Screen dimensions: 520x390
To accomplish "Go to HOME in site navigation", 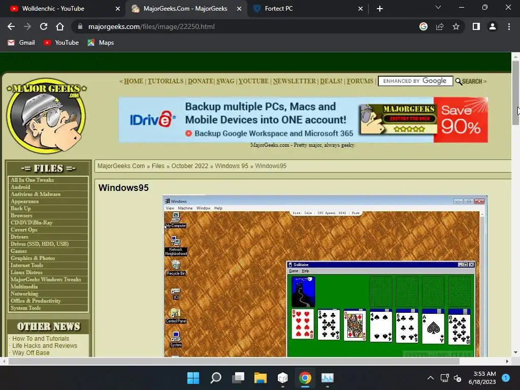I will click(x=134, y=81).
